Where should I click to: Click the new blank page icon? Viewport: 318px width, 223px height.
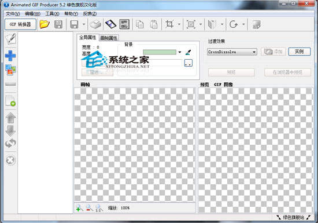[10, 101]
